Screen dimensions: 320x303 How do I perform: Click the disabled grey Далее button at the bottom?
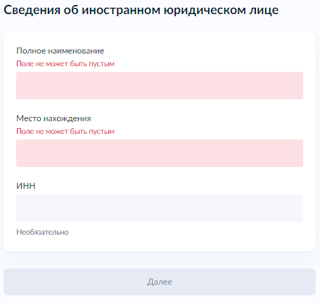click(160, 282)
